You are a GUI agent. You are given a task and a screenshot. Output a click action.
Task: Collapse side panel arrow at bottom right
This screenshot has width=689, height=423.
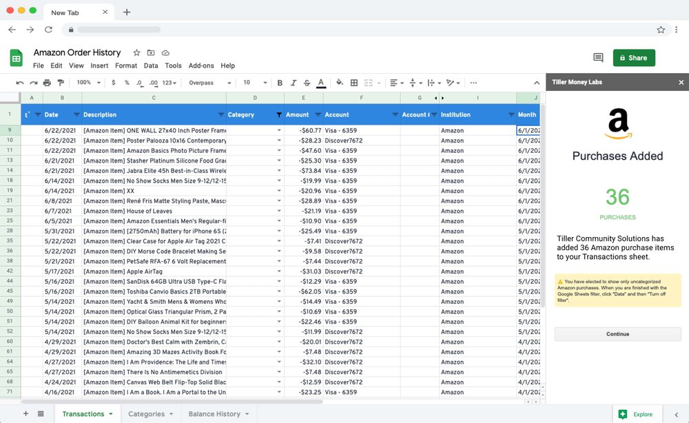tap(677, 414)
